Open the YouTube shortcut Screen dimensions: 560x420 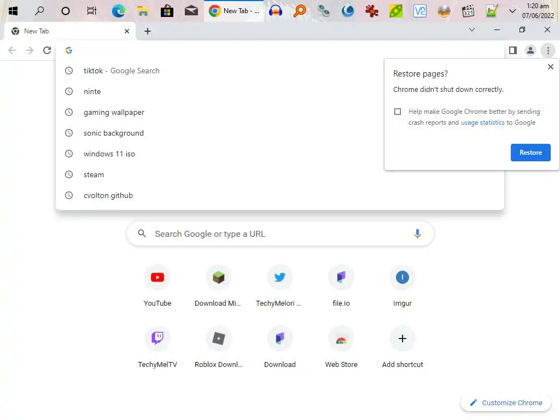157,286
